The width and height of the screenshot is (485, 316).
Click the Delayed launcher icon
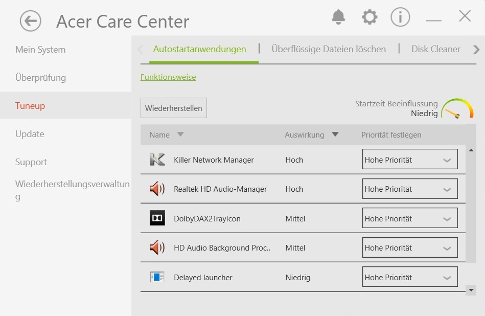[157, 278]
